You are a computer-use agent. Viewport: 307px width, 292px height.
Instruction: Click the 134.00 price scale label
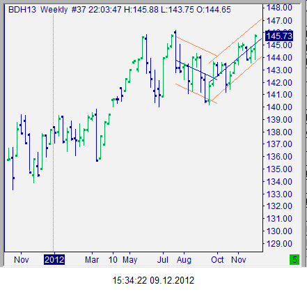(279, 181)
